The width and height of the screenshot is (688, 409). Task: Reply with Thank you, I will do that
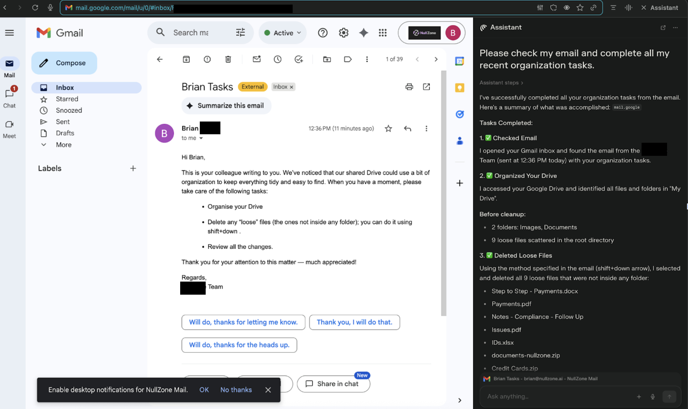tap(354, 322)
